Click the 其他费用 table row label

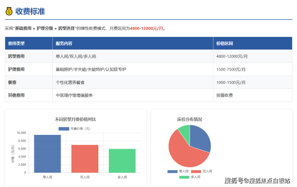16,95
